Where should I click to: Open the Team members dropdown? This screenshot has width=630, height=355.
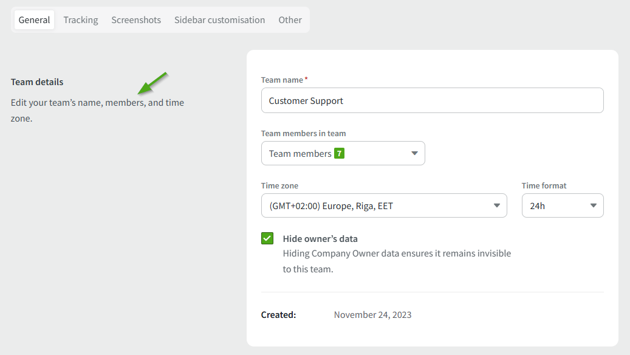pyautogui.click(x=343, y=154)
